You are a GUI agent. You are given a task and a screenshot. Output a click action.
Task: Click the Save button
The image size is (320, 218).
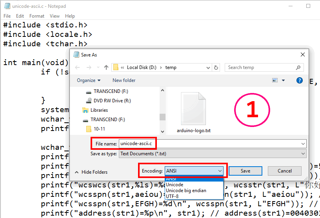coord(245,171)
